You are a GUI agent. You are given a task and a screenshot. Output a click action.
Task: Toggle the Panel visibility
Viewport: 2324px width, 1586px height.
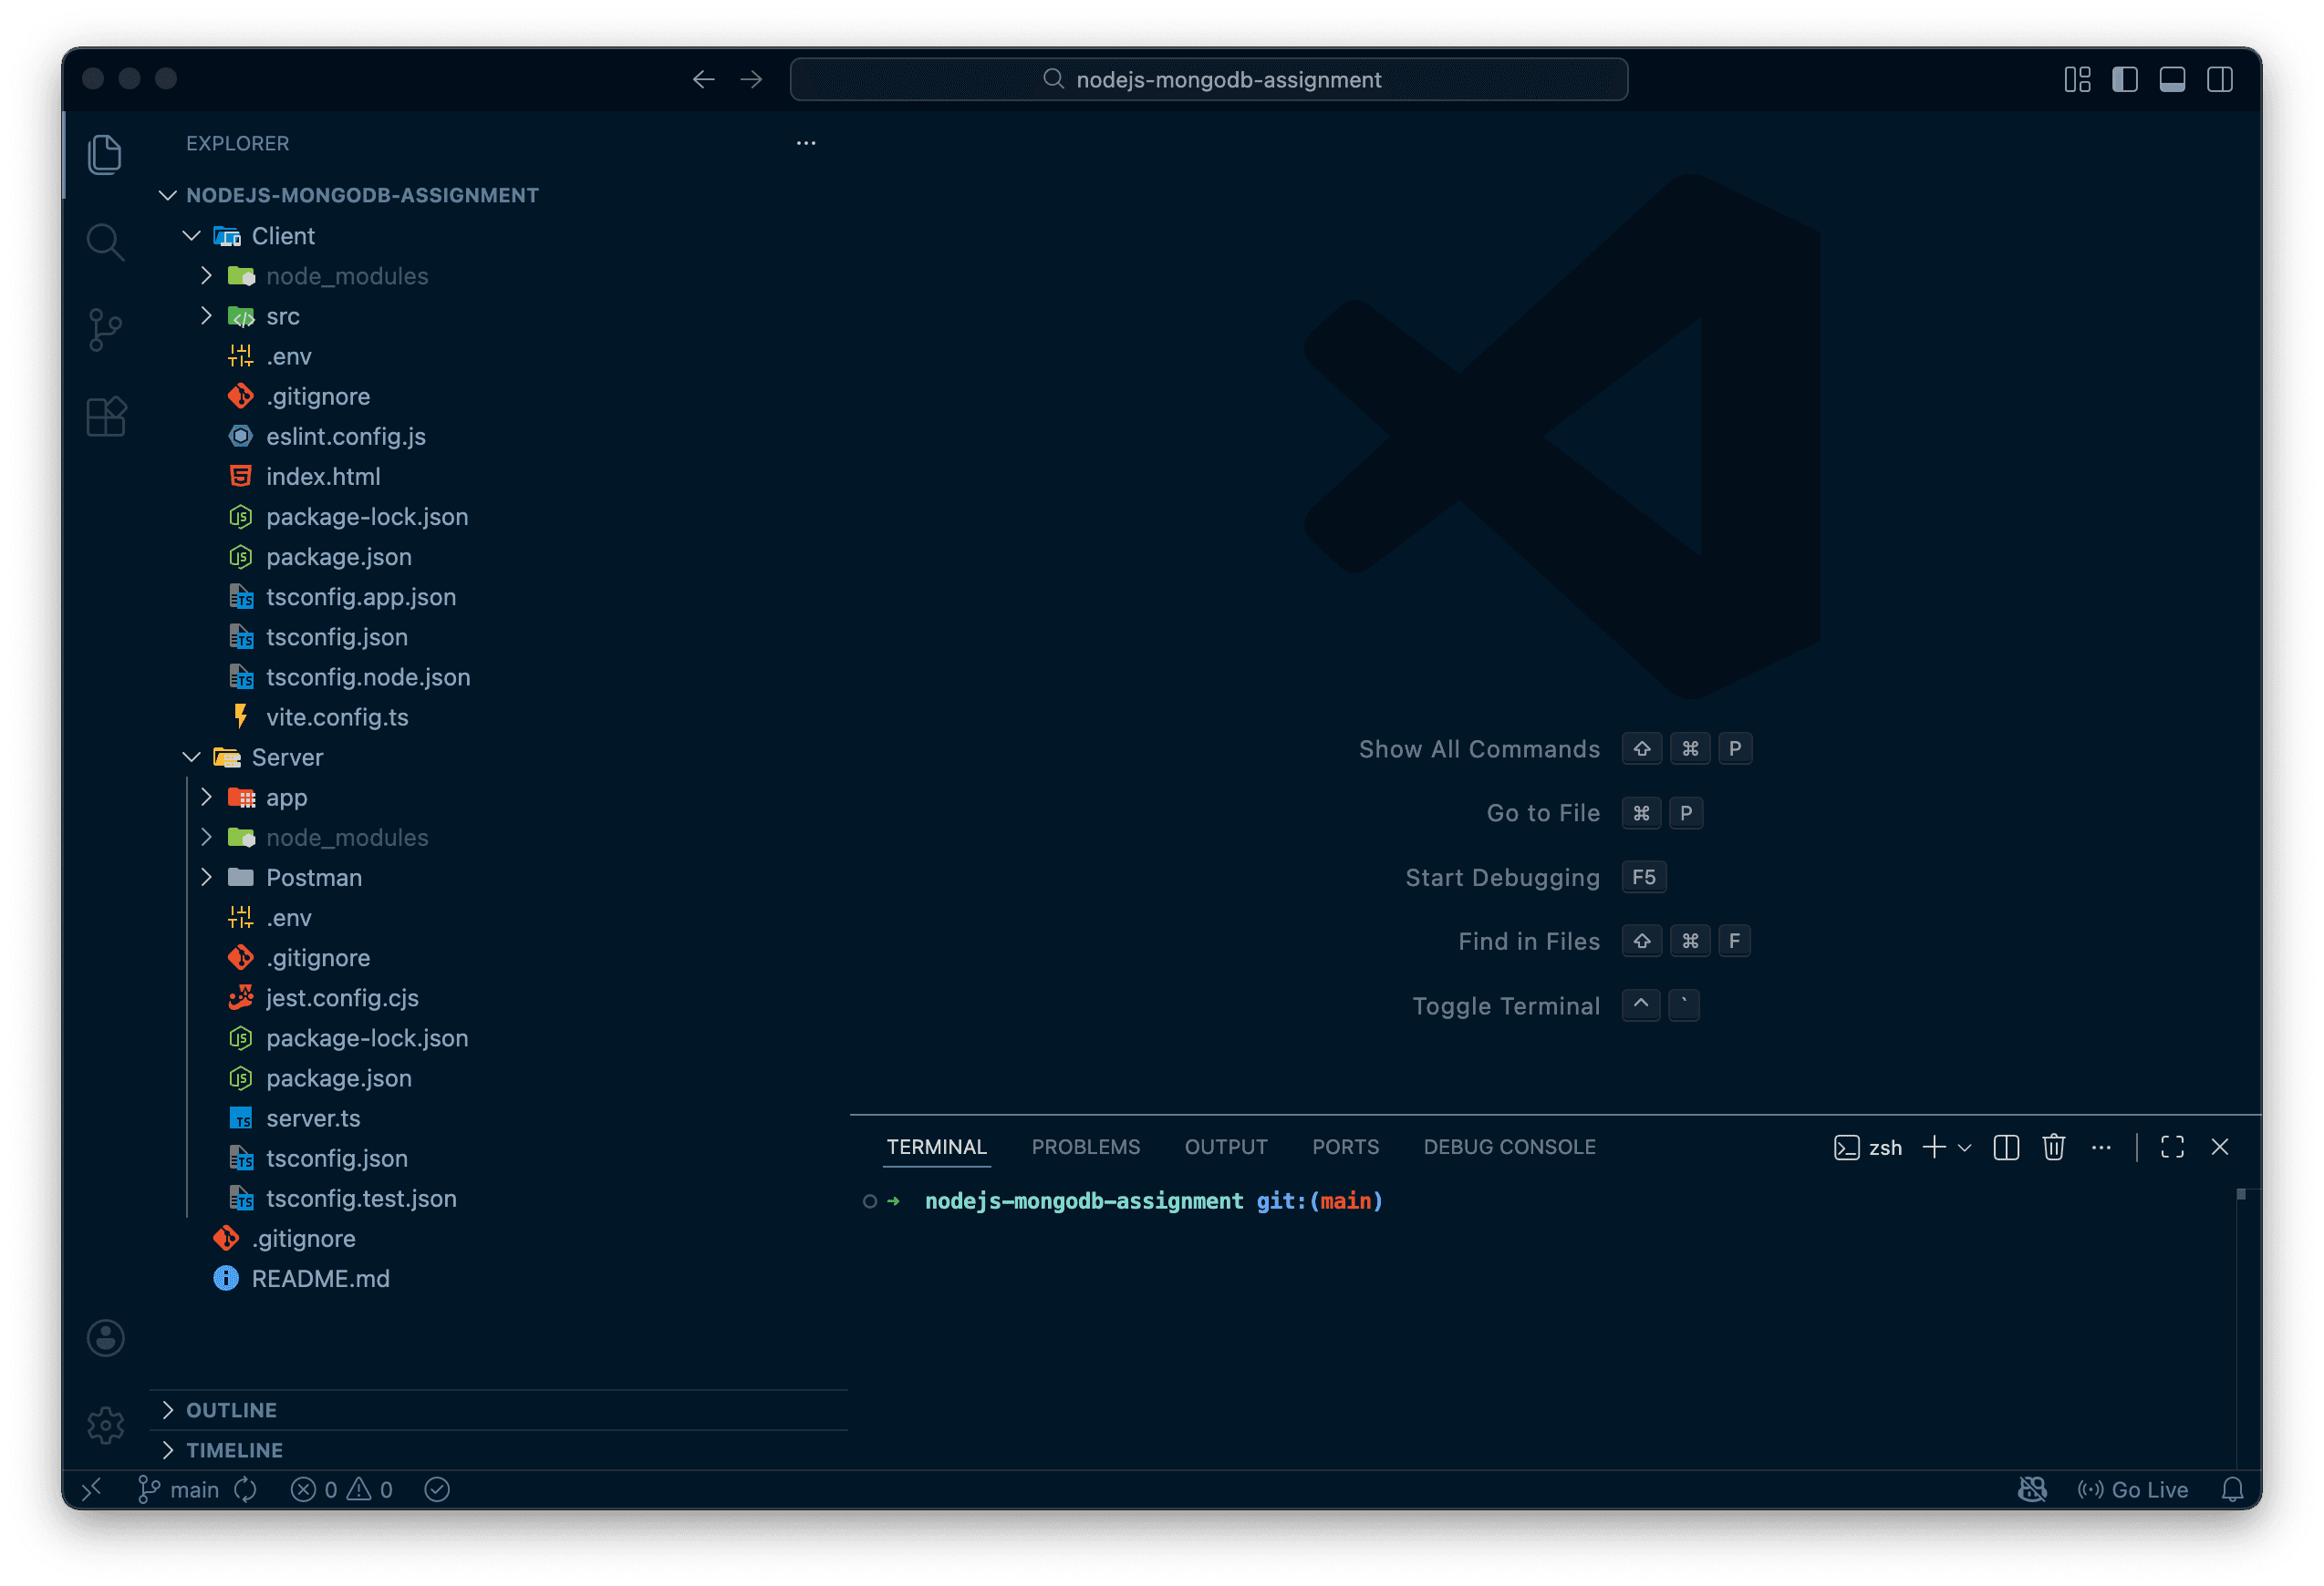tap(2172, 79)
